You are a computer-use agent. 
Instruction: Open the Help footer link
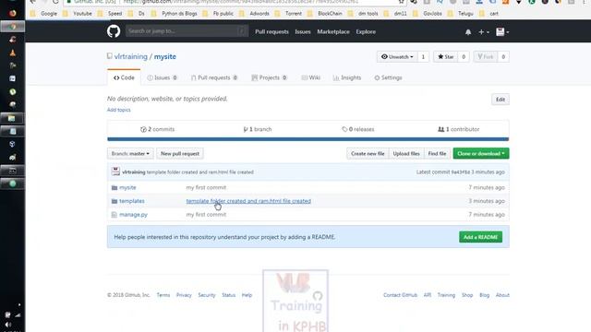(247, 295)
